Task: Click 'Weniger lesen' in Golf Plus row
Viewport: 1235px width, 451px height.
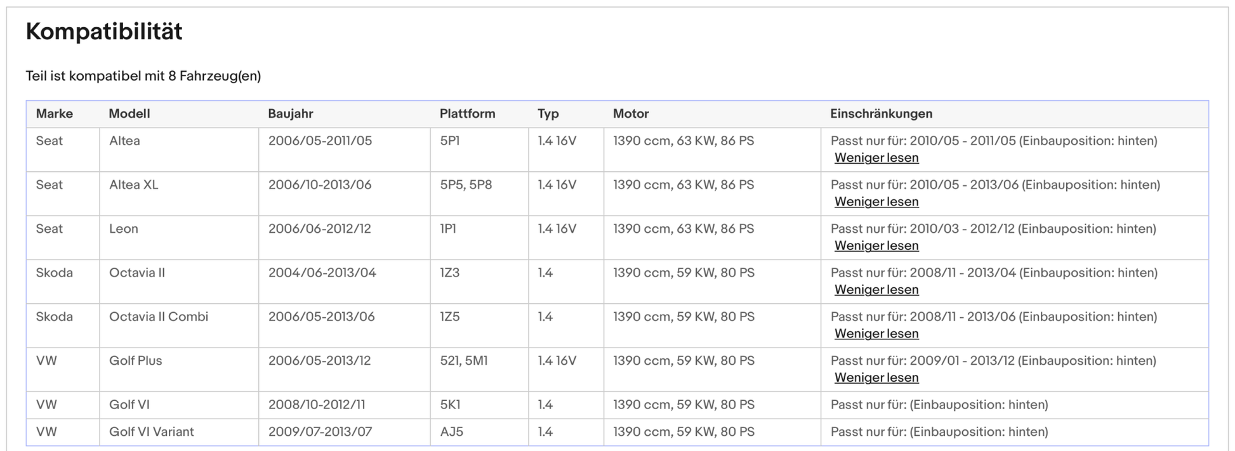Action: coord(876,377)
